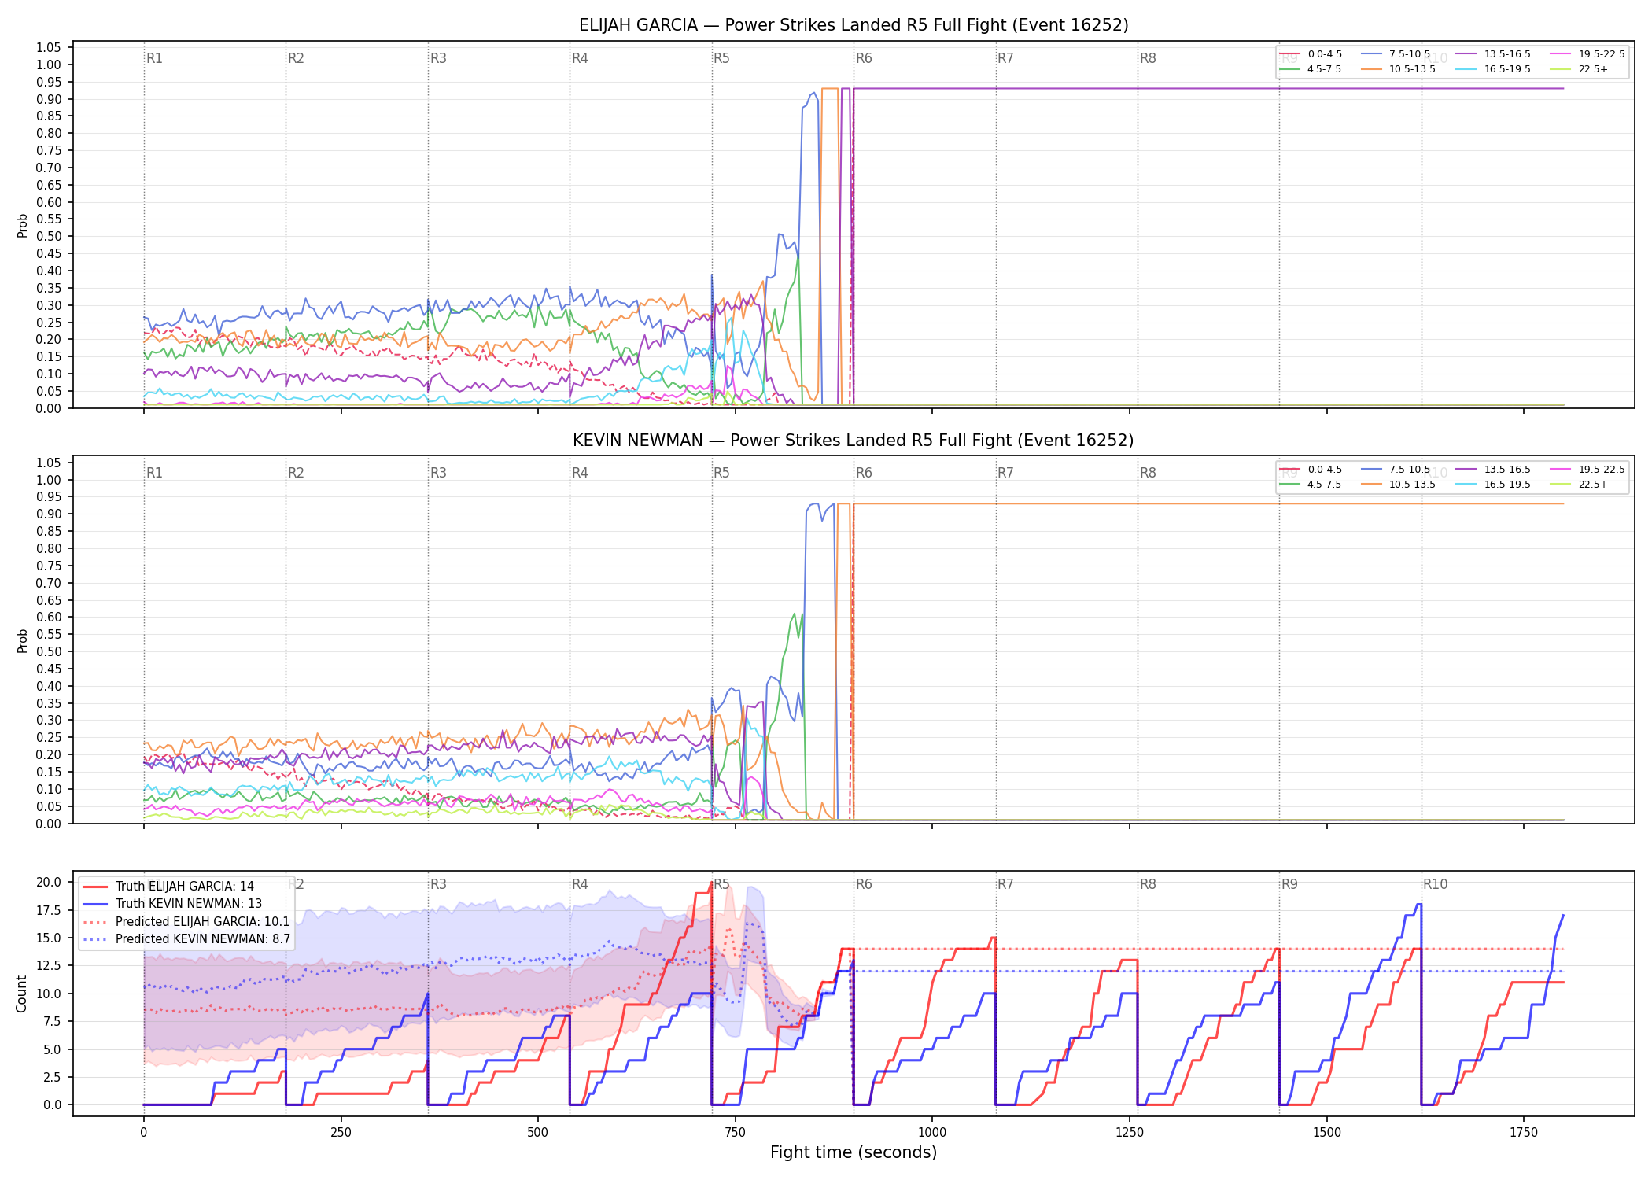Click Truth KEVIN NEWMAN: 13 legend entry
This screenshot has height=1180, width=1652.
coord(172,904)
